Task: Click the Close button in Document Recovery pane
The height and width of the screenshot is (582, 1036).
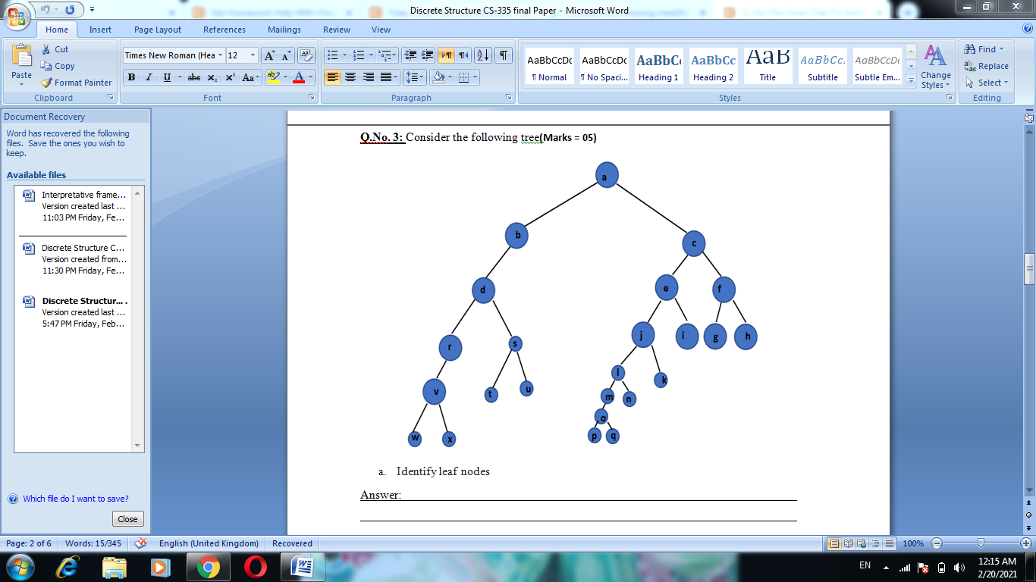Action: (127, 518)
